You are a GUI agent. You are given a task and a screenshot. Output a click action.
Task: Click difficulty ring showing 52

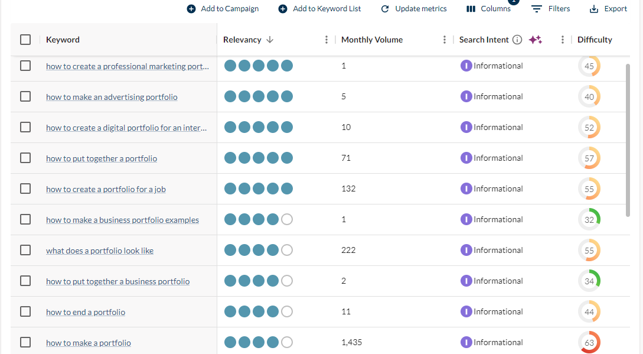coord(589,127)
